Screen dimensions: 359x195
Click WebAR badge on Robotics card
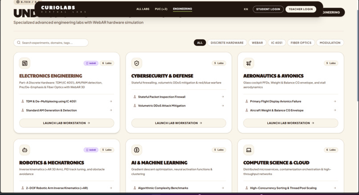tap(91, 150)
